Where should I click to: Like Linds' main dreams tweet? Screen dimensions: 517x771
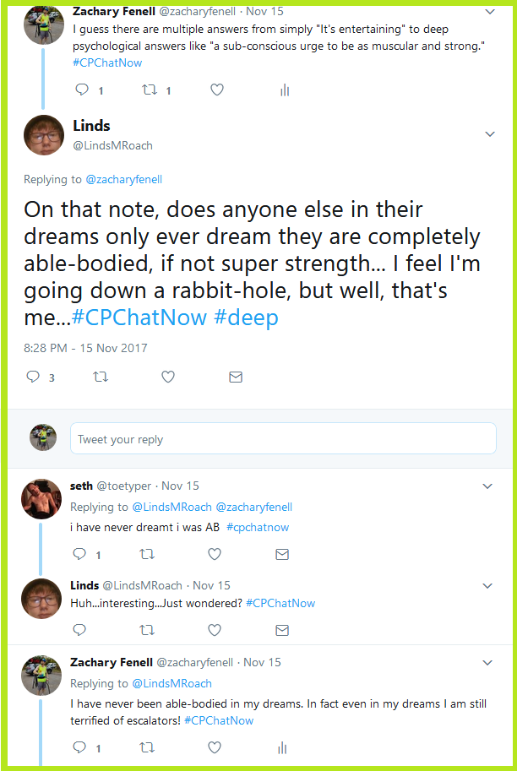click(x=168, y=377)
